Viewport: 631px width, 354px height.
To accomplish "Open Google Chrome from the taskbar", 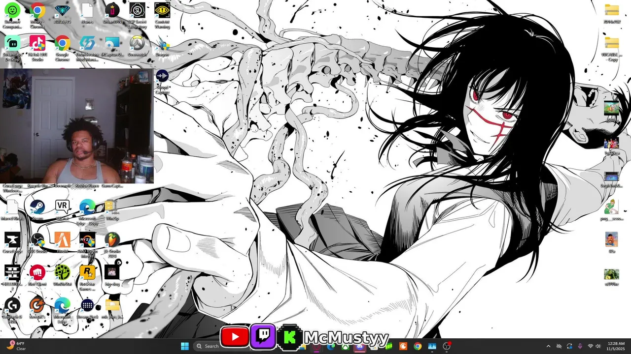I will (x=418, y=346).
